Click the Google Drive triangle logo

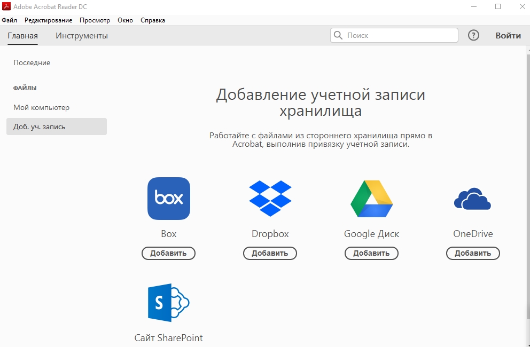coord(371,199)
